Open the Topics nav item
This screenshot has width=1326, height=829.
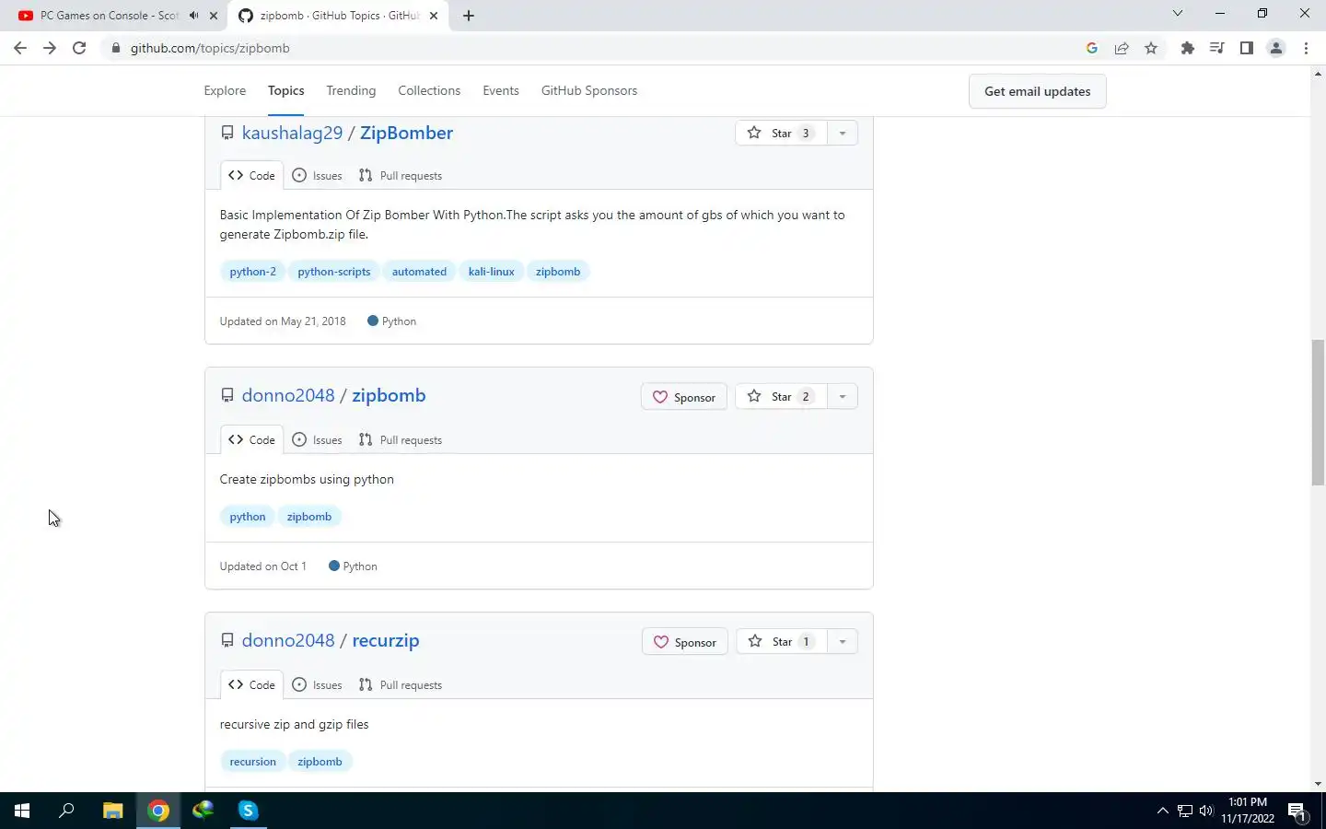[285, 90]
